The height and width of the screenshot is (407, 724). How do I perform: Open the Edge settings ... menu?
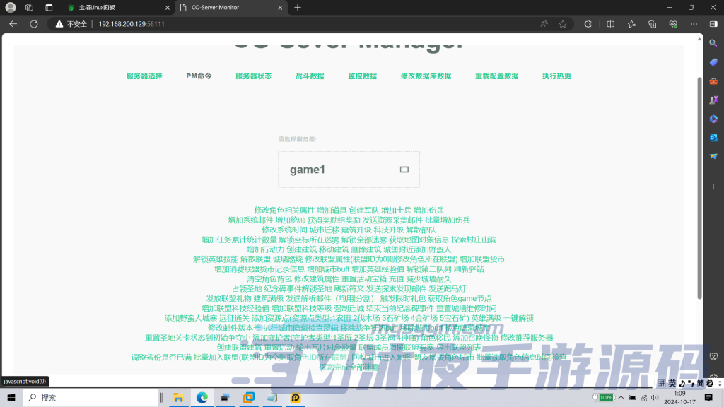[694, 23]
